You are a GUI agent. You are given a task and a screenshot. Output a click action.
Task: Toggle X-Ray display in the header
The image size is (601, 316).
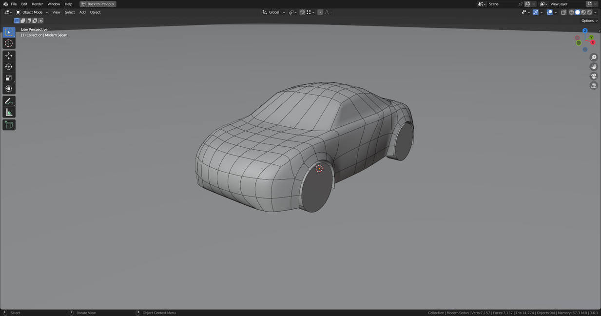point(563,12)
